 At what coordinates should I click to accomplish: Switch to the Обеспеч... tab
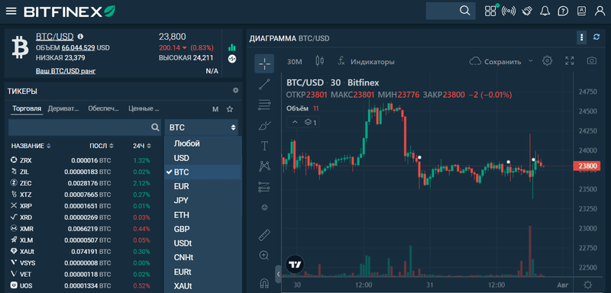pos(103,109)
